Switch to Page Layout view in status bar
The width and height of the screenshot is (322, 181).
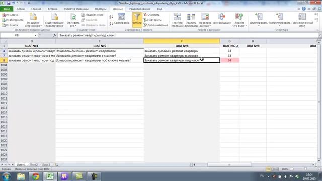(273, 169)
